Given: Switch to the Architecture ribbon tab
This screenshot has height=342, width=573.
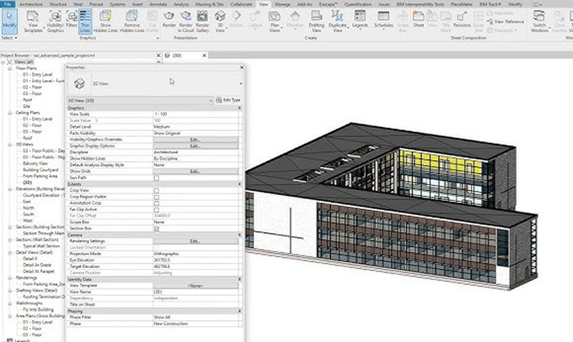Looking at the screenshot, I should click(x=31, y=5).
